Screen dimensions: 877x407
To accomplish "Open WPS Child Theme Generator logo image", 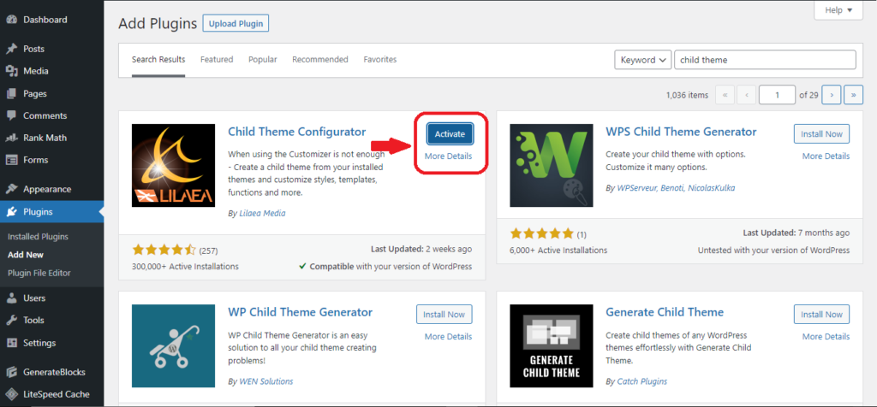I will click(552, 165).
